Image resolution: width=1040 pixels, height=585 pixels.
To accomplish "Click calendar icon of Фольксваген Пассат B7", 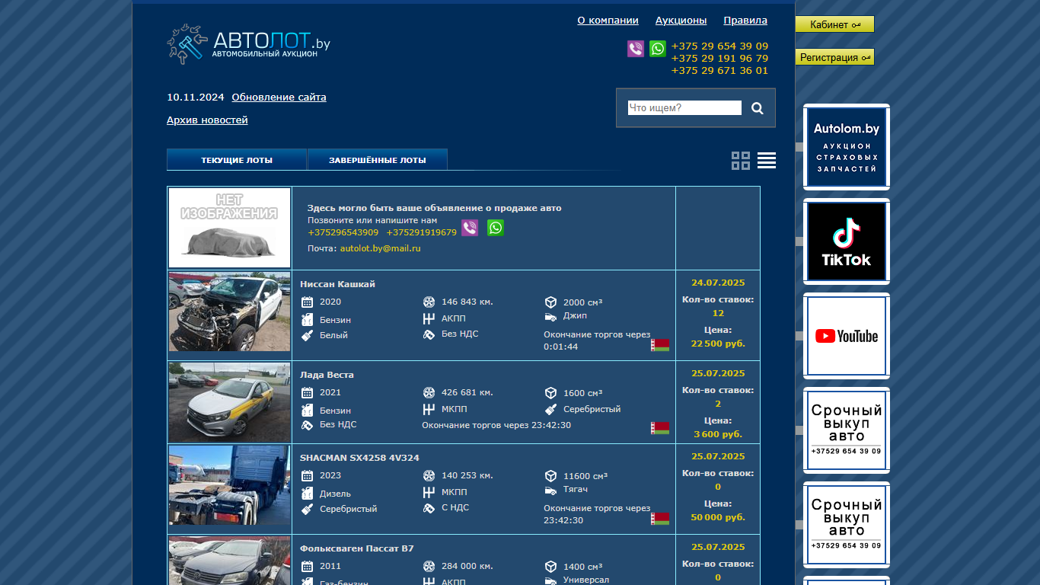I will click(x=308, y=567).
